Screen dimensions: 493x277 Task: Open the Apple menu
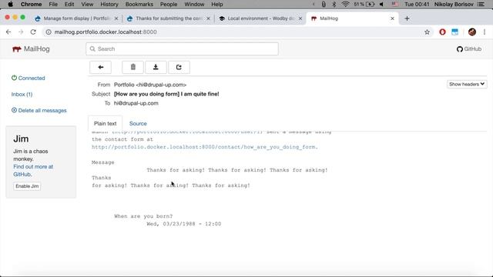pyautogui.click(x=10, y=5)
